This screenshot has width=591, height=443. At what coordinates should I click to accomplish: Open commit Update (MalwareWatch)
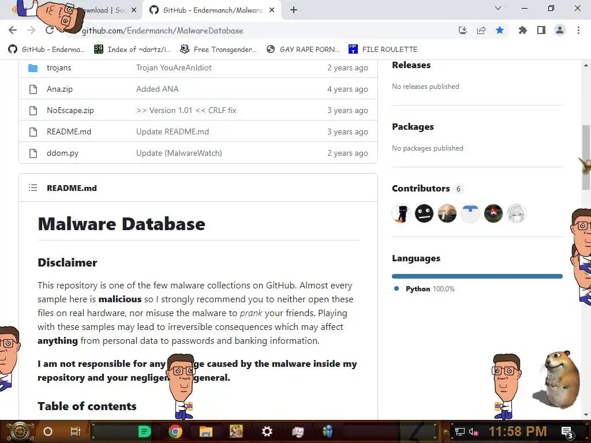(x=179, y=153)
